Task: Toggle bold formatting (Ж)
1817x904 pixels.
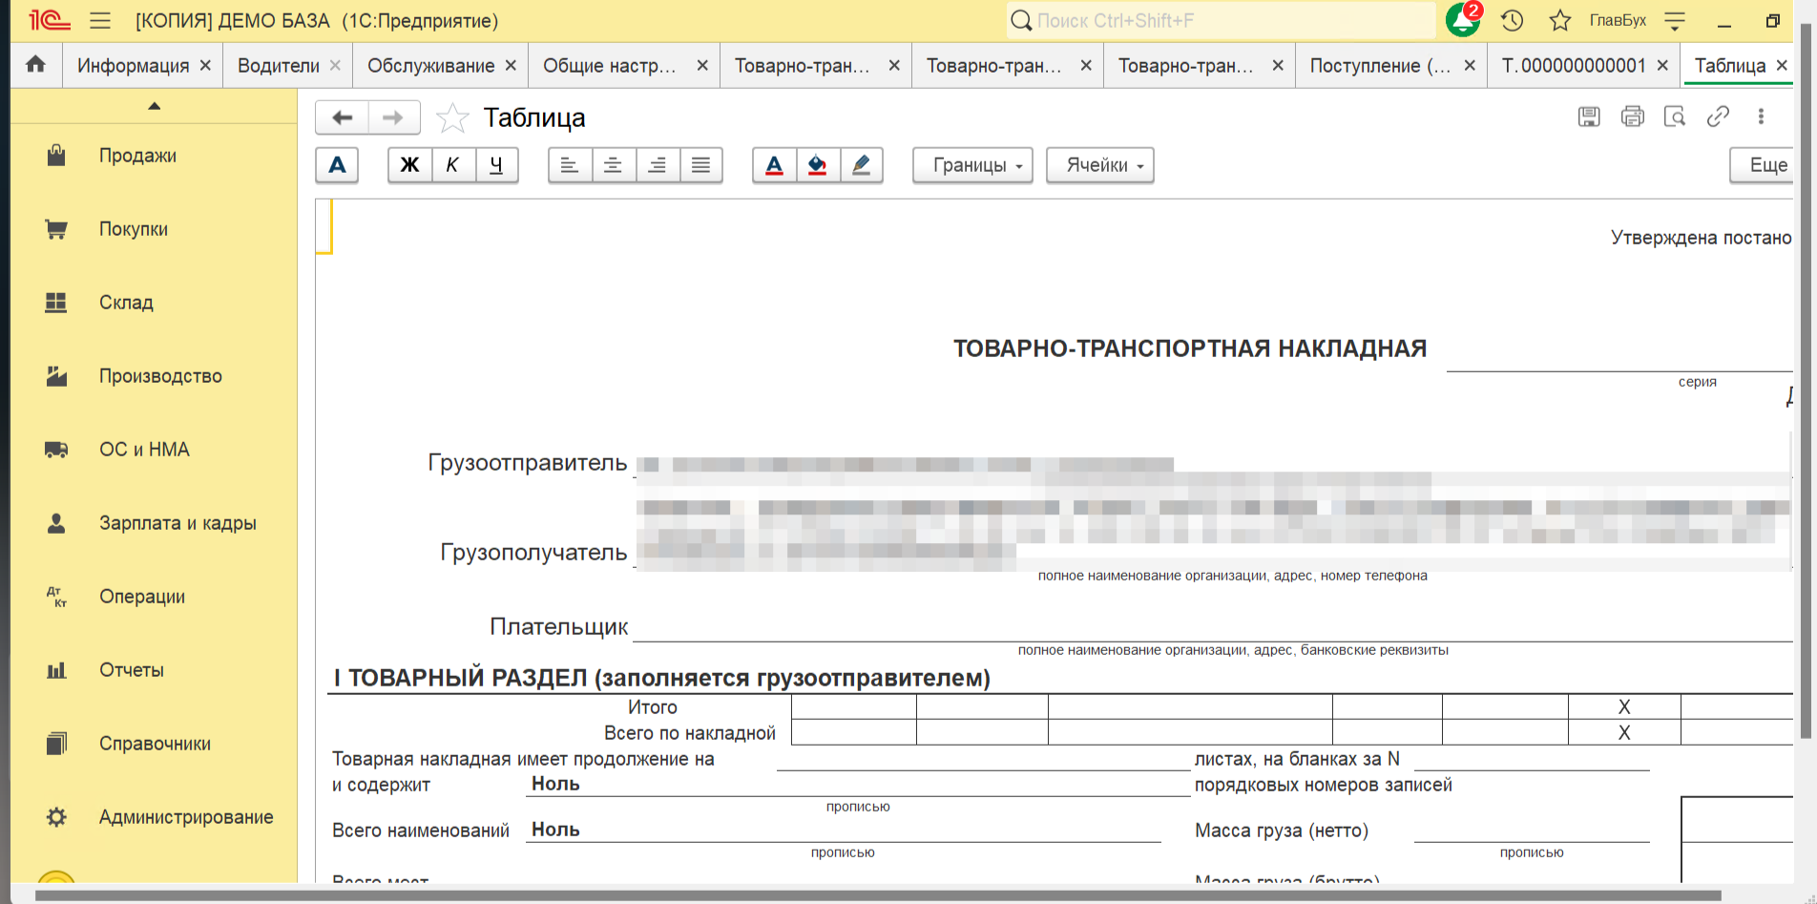Action: pyautogui.click(x=409, y=165)
